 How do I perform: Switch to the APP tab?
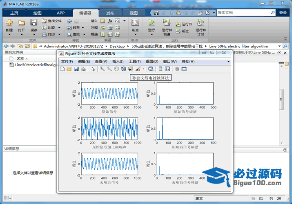click(x=61, y=13)
